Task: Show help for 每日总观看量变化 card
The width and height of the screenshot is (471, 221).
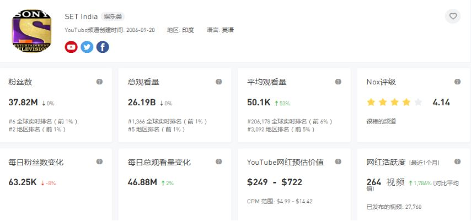Action: point(218,161)
